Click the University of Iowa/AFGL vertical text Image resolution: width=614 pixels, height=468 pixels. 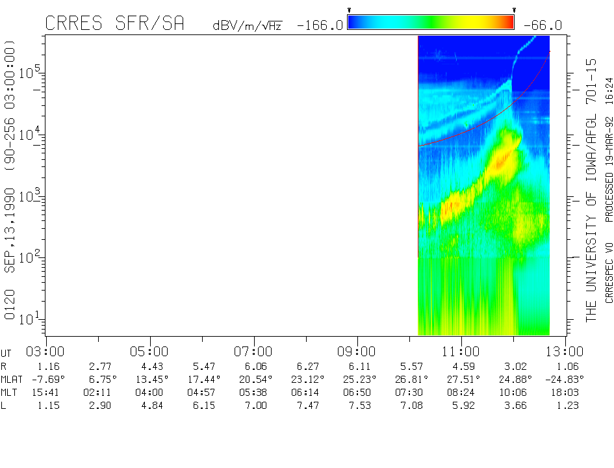[591, 190]
